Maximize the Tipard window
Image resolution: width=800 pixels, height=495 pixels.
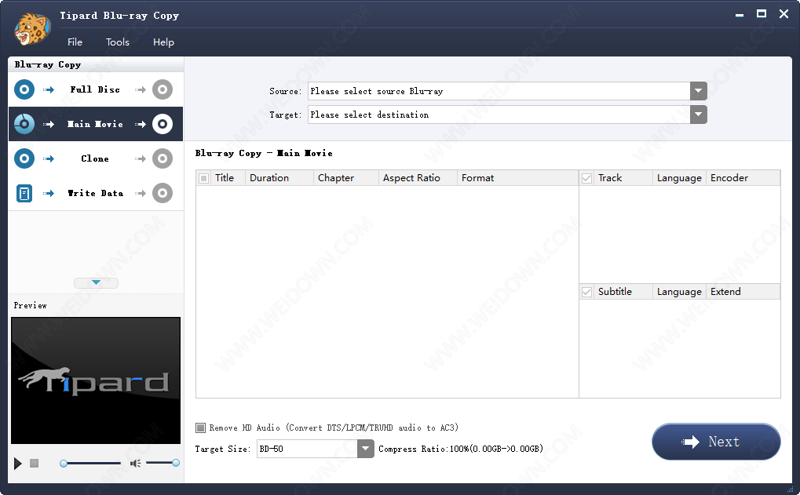tap(762, 14)
